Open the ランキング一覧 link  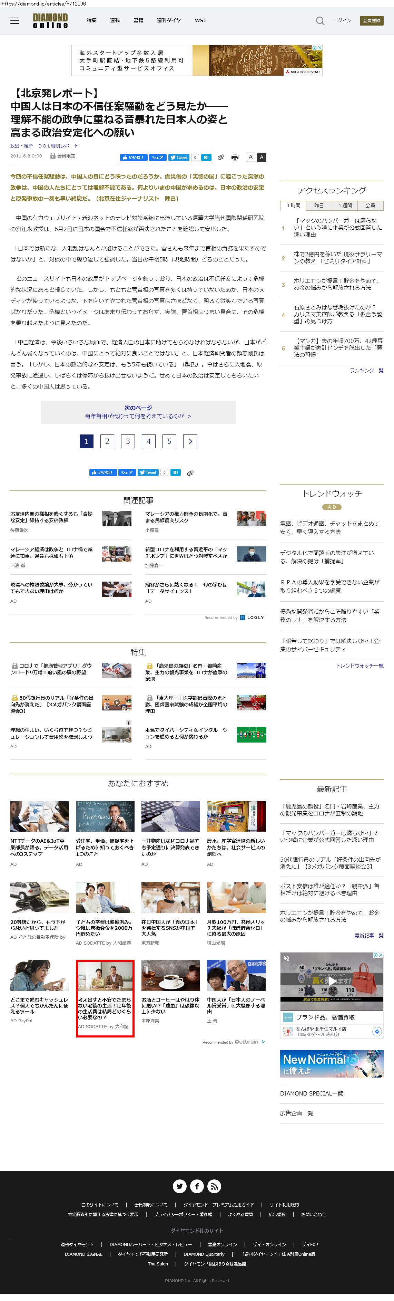point(366,370)
